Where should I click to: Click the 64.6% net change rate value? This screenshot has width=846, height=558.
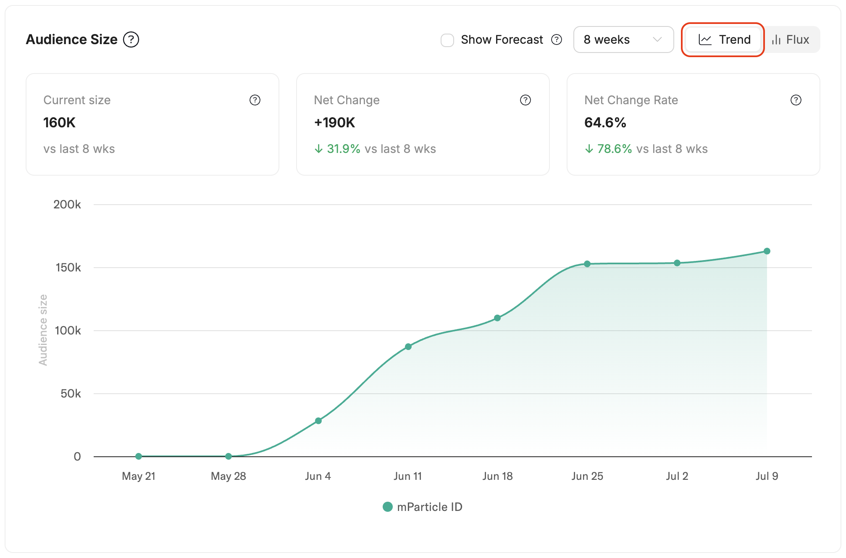605,123
